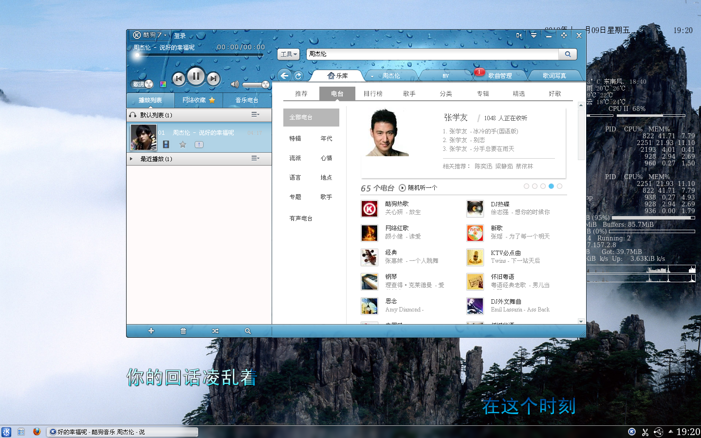Viewport: 701px width, 438px height.
Task: Open the 工具 dropdown
Action: coord(288,54)
